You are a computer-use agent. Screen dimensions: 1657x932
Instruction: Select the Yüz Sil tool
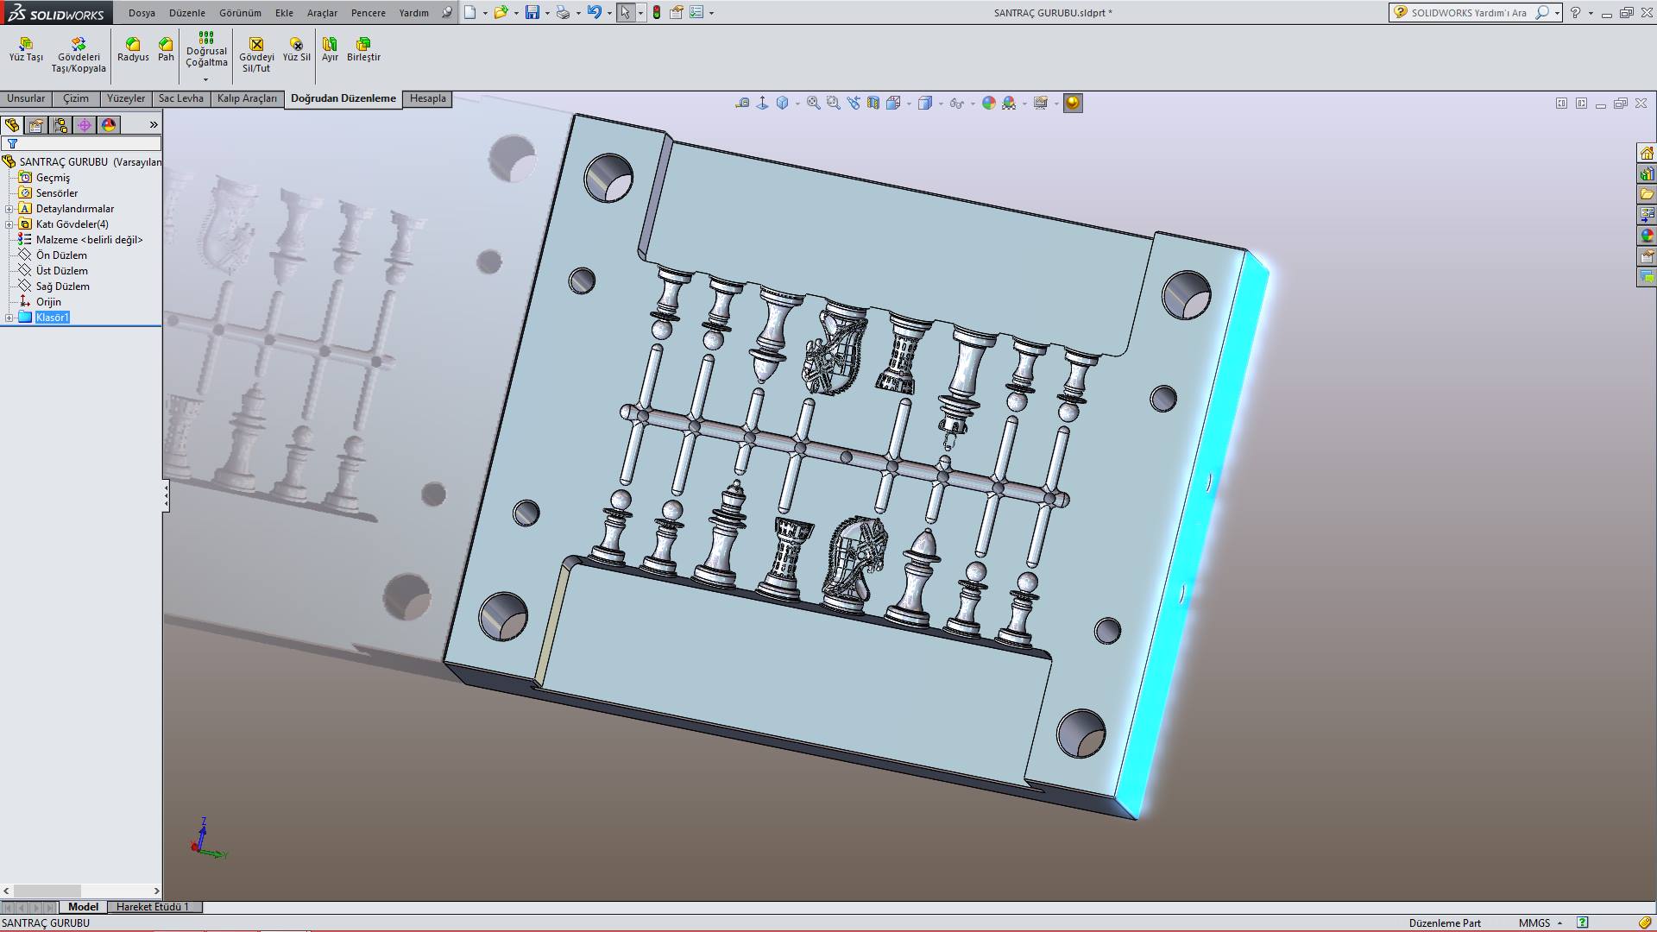[296, 50]
